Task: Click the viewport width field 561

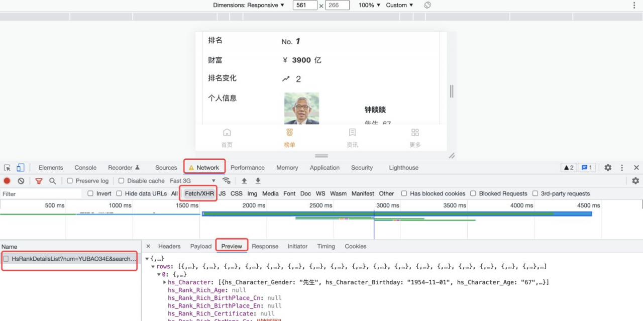Action: click(x=305, y=5)
